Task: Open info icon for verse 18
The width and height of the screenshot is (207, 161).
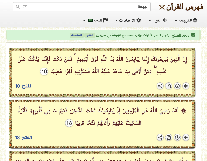Action: [177, 137]
